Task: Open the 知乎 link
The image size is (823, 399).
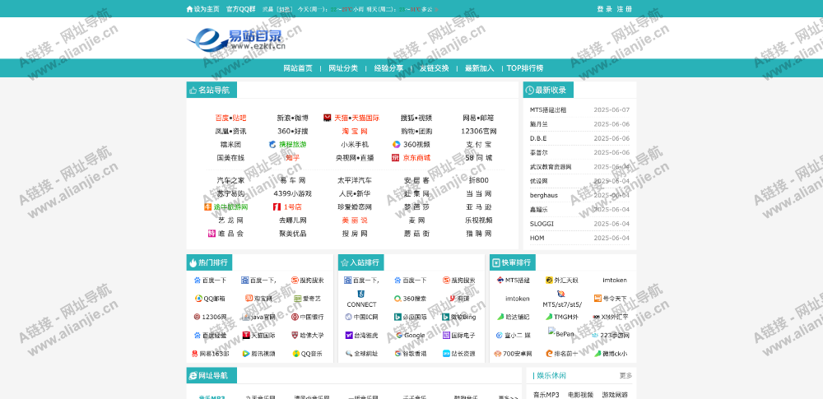Action: click(x=293, y=157)
